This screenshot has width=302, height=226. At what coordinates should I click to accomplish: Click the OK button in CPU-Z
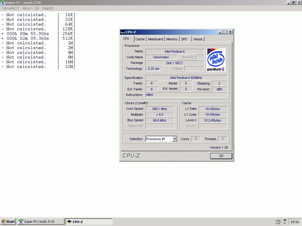pos(221,156)
